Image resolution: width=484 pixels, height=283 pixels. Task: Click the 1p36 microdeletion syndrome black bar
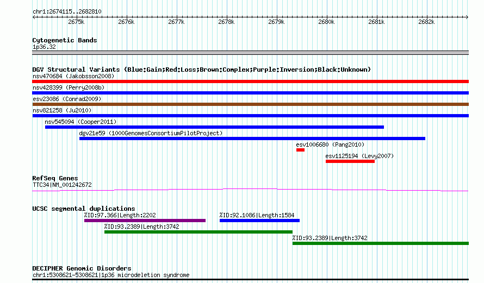pyautogui.click(x=250, y=280)
